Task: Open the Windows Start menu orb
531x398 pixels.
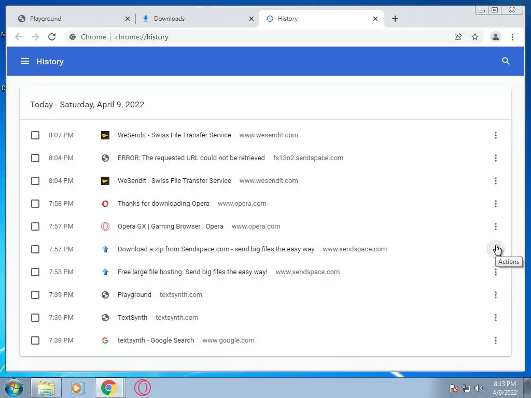Action: 13,388
